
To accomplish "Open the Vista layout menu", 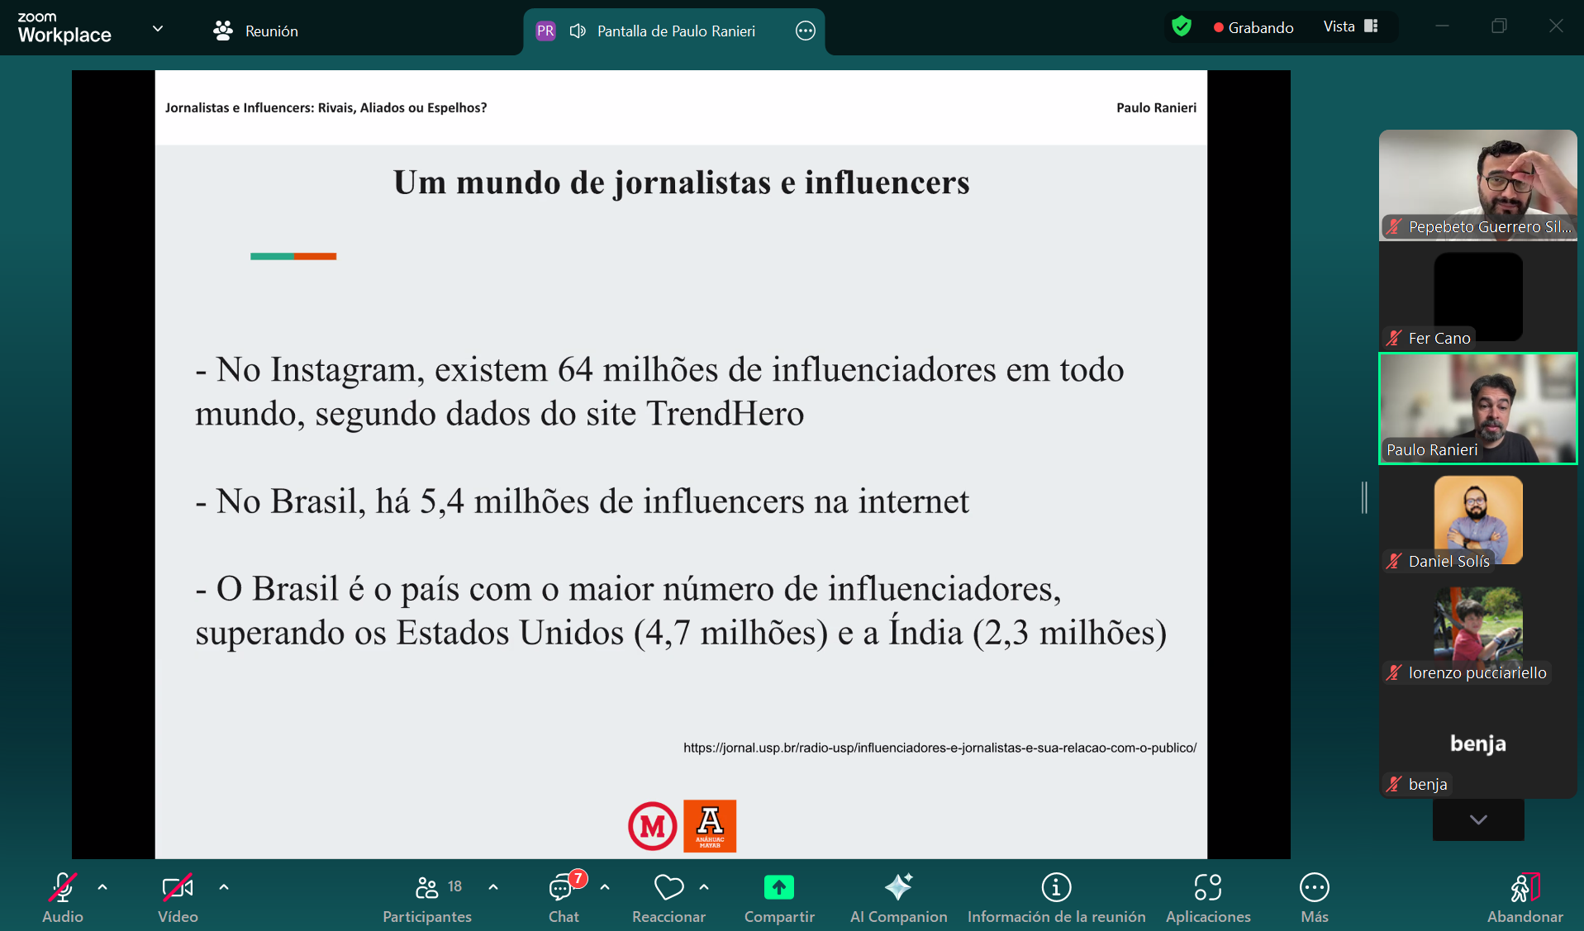I will [x=1351, y=26].
